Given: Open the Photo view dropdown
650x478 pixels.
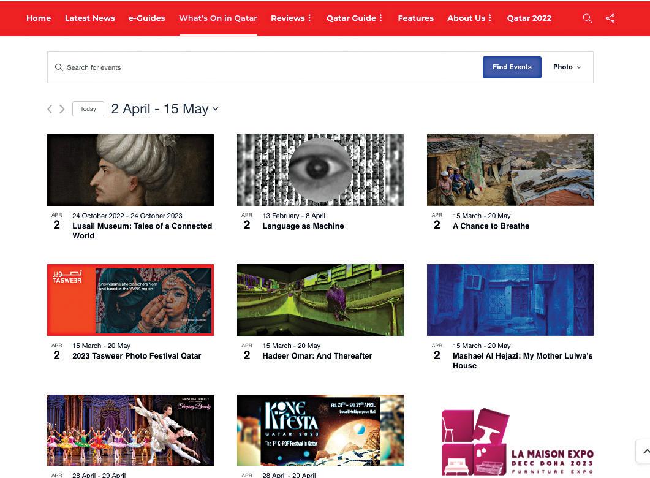Looking at the screenshot, I should tap(567, 67).
